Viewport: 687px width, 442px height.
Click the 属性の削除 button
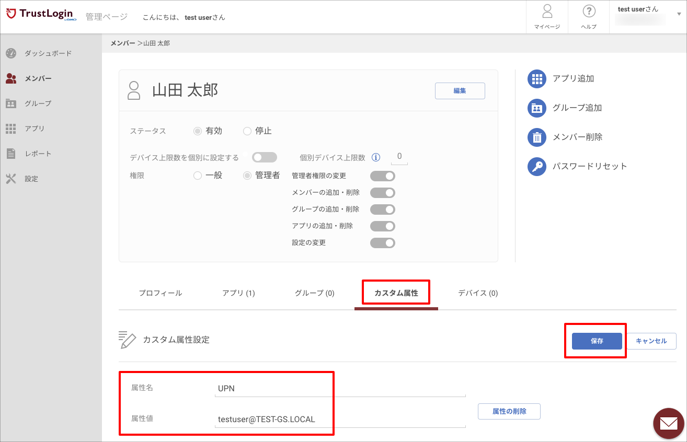point(509,411)
